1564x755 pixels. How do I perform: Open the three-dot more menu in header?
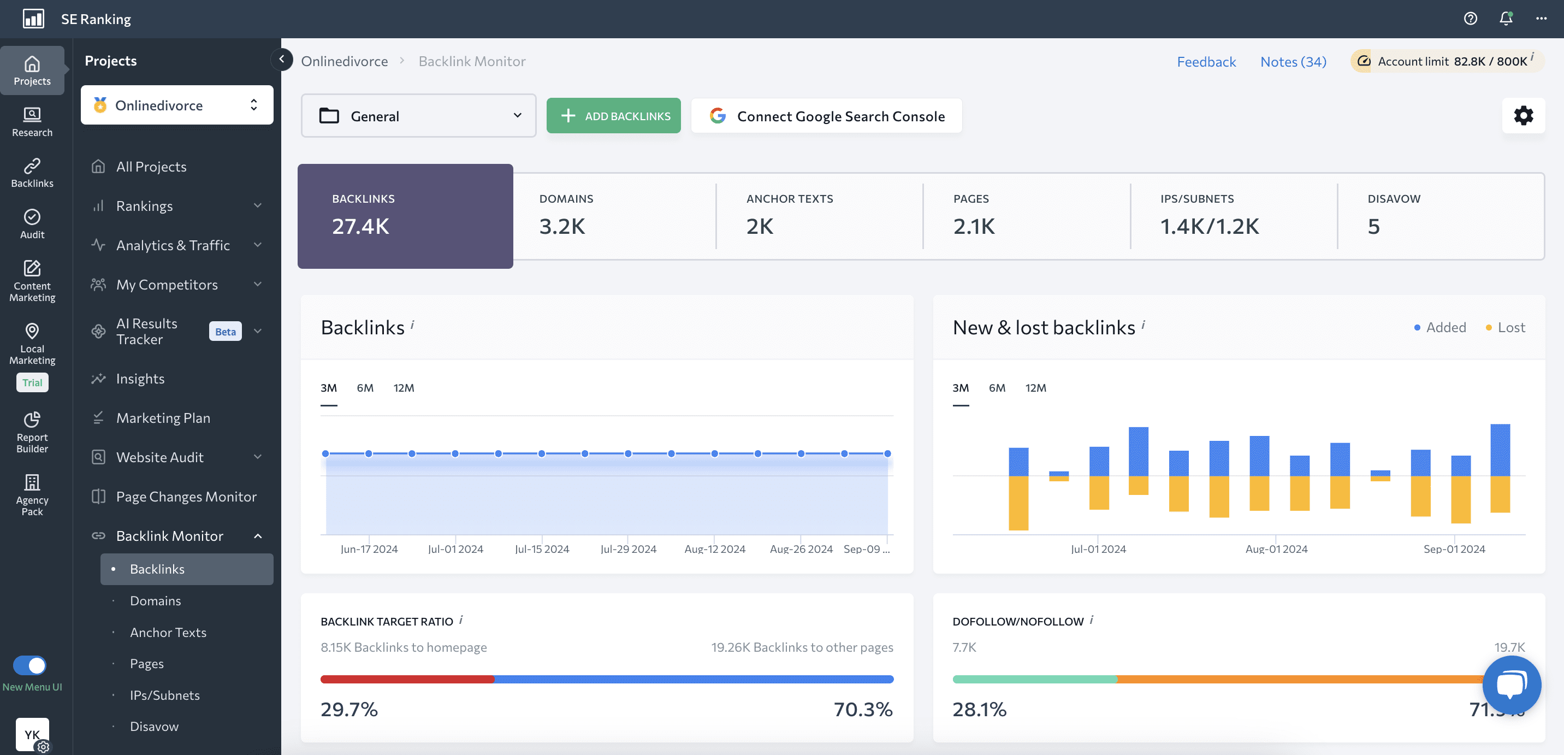pos(1541,19)
